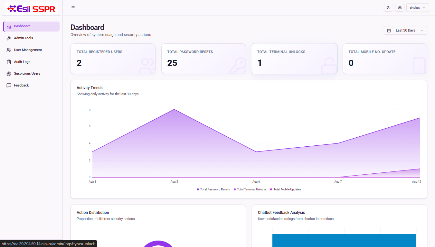
Task: Toggle dark mode with the moon icon
Action: coord(389,8)
